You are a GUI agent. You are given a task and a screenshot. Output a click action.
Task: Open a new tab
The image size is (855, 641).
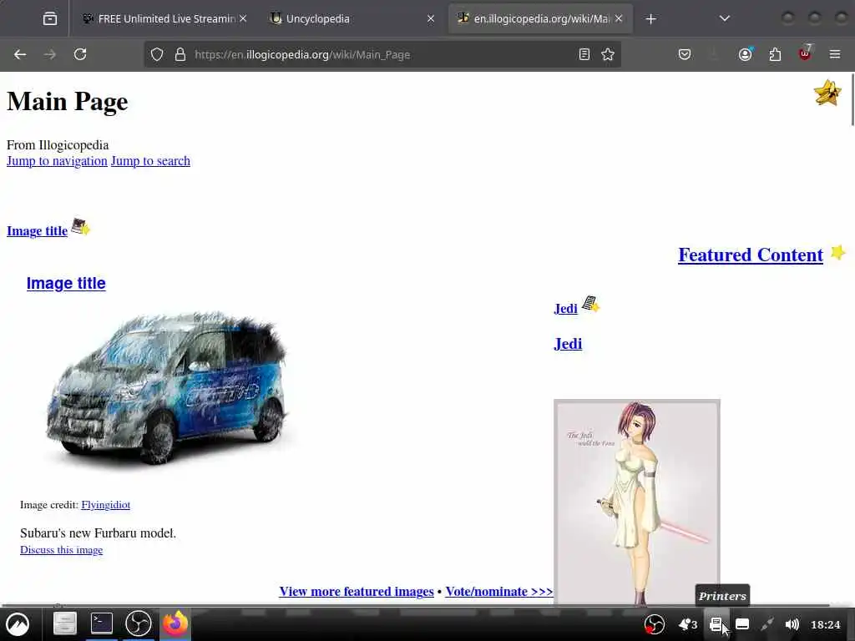point(650,19)
